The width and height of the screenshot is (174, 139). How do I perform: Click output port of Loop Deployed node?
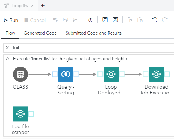point(122,74)
